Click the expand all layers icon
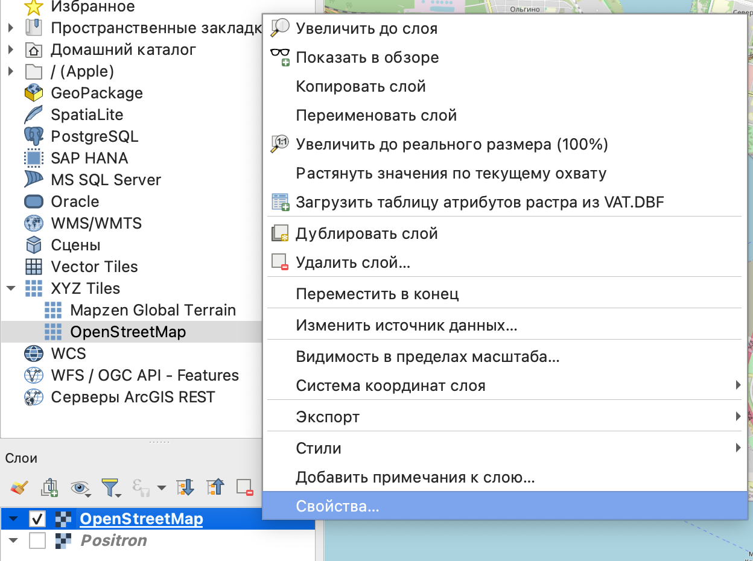Screen dimensions: 753x561 point(184,487)
